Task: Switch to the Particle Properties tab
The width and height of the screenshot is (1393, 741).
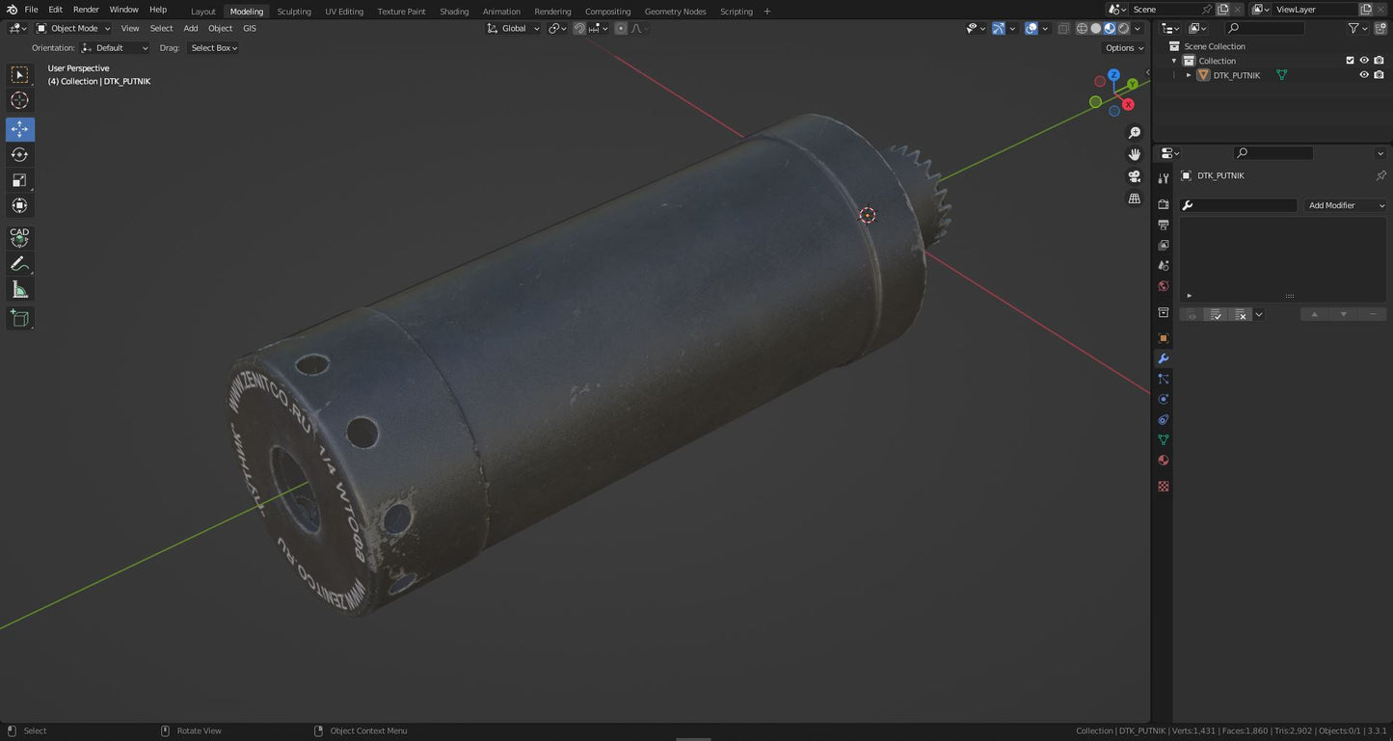Action: [1163, 378]
